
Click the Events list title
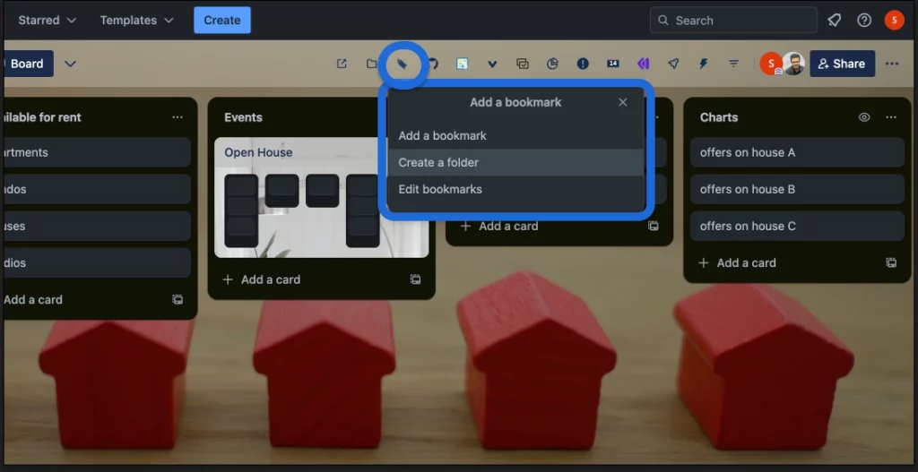click(x=243, y=117)
